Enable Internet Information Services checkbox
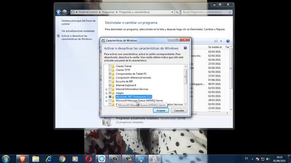 pyautogui.click(x=110, y=89)
